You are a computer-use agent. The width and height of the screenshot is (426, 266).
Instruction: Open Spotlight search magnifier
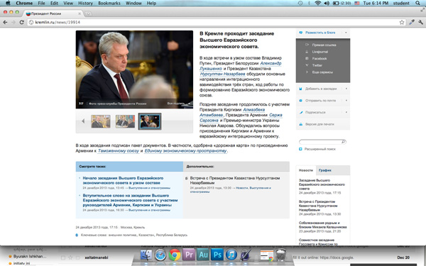point(418,4)
